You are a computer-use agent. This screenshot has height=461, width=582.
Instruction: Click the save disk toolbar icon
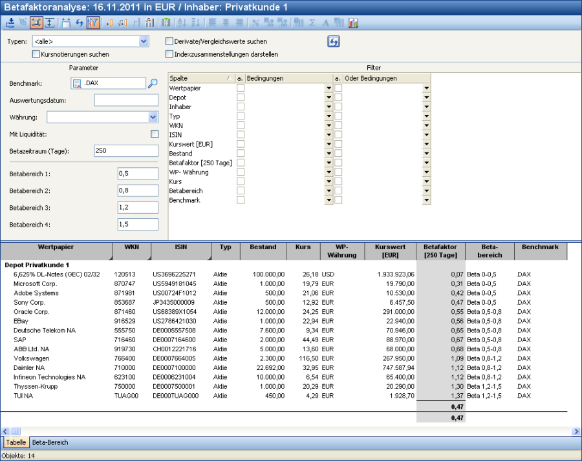65,23
